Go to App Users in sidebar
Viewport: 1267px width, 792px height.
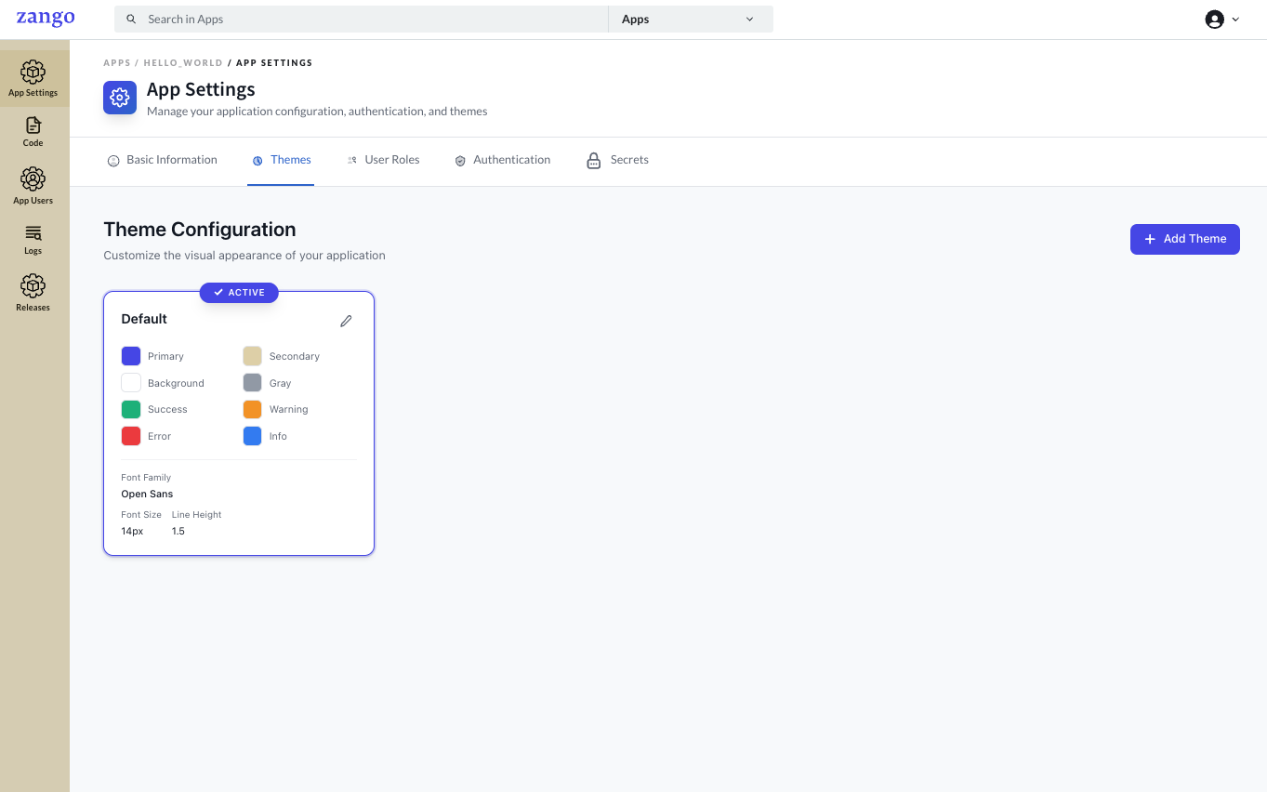(x=33, y=186)
